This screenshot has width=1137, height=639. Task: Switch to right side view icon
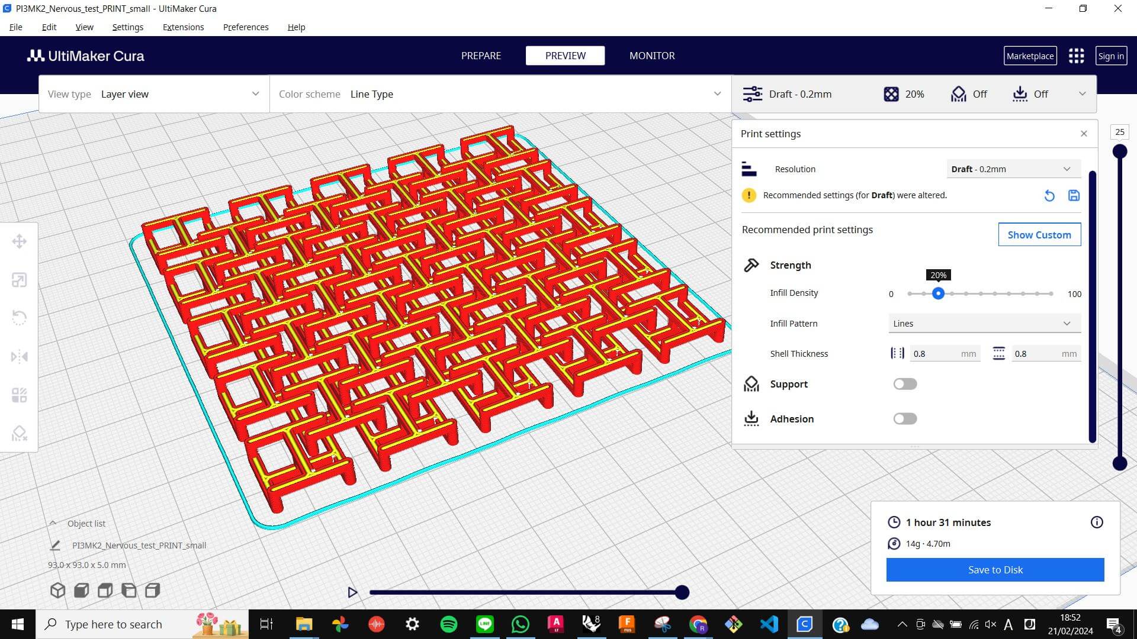point(152,590)
